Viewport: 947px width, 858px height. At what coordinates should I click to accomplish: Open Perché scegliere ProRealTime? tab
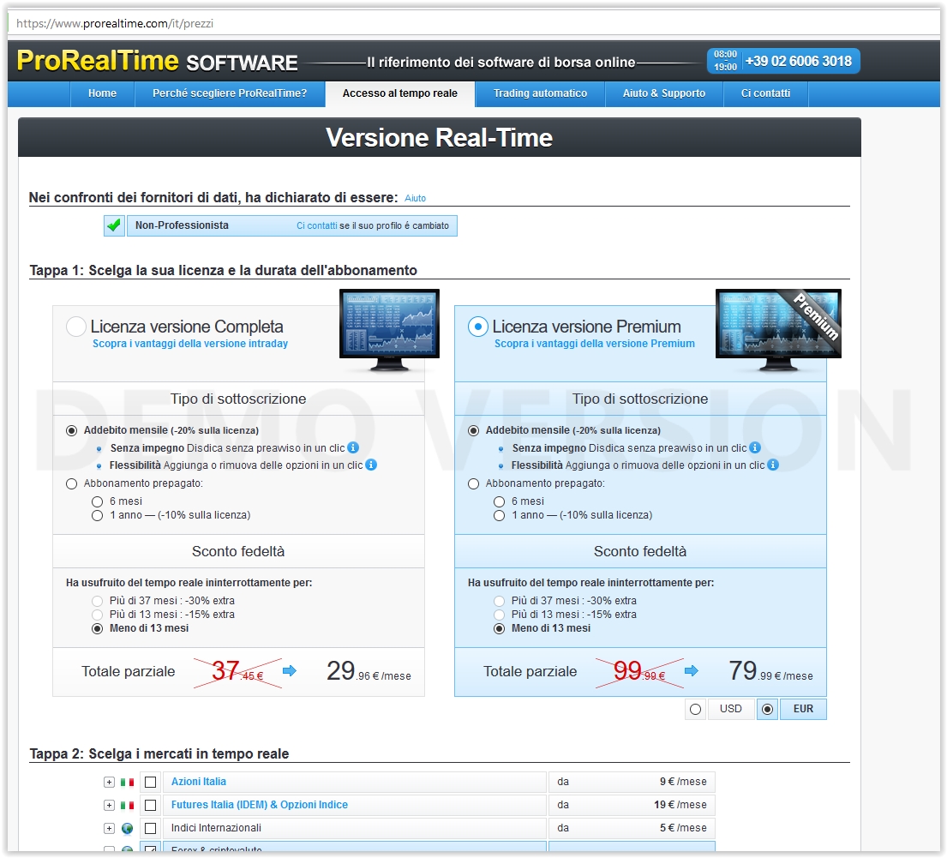pyautogui.click(x=230, y=93)
